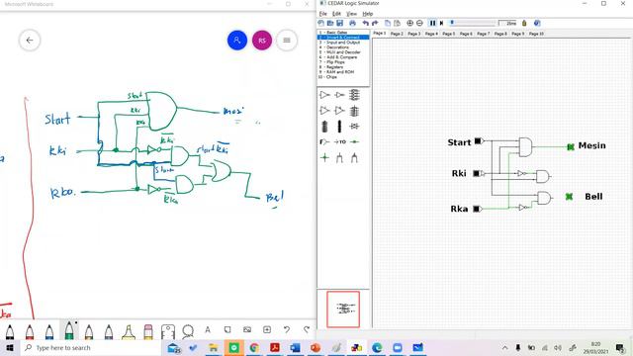Image resolution: width=633 pixels, height=356 pixels.
Task: Open the help icon in CEDAR toolbar
Action: 537,23
